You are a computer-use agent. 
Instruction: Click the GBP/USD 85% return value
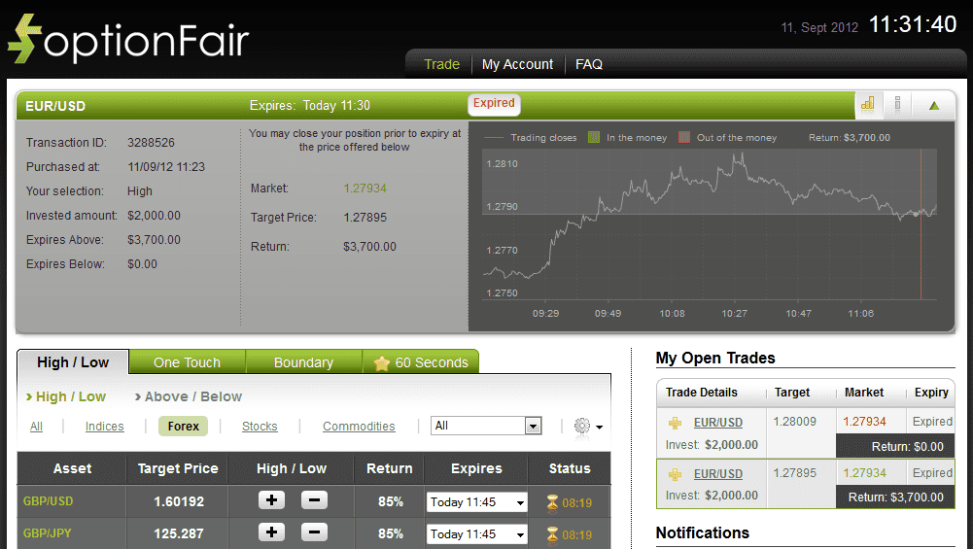pos(391,501)
